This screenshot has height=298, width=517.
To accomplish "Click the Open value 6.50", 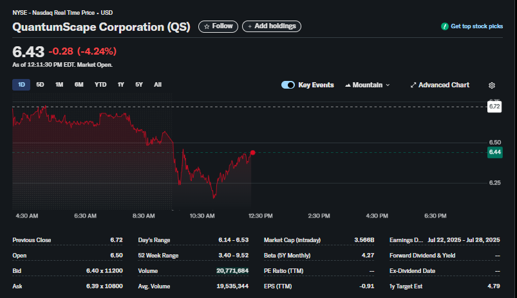I will [x=117, y=255].
